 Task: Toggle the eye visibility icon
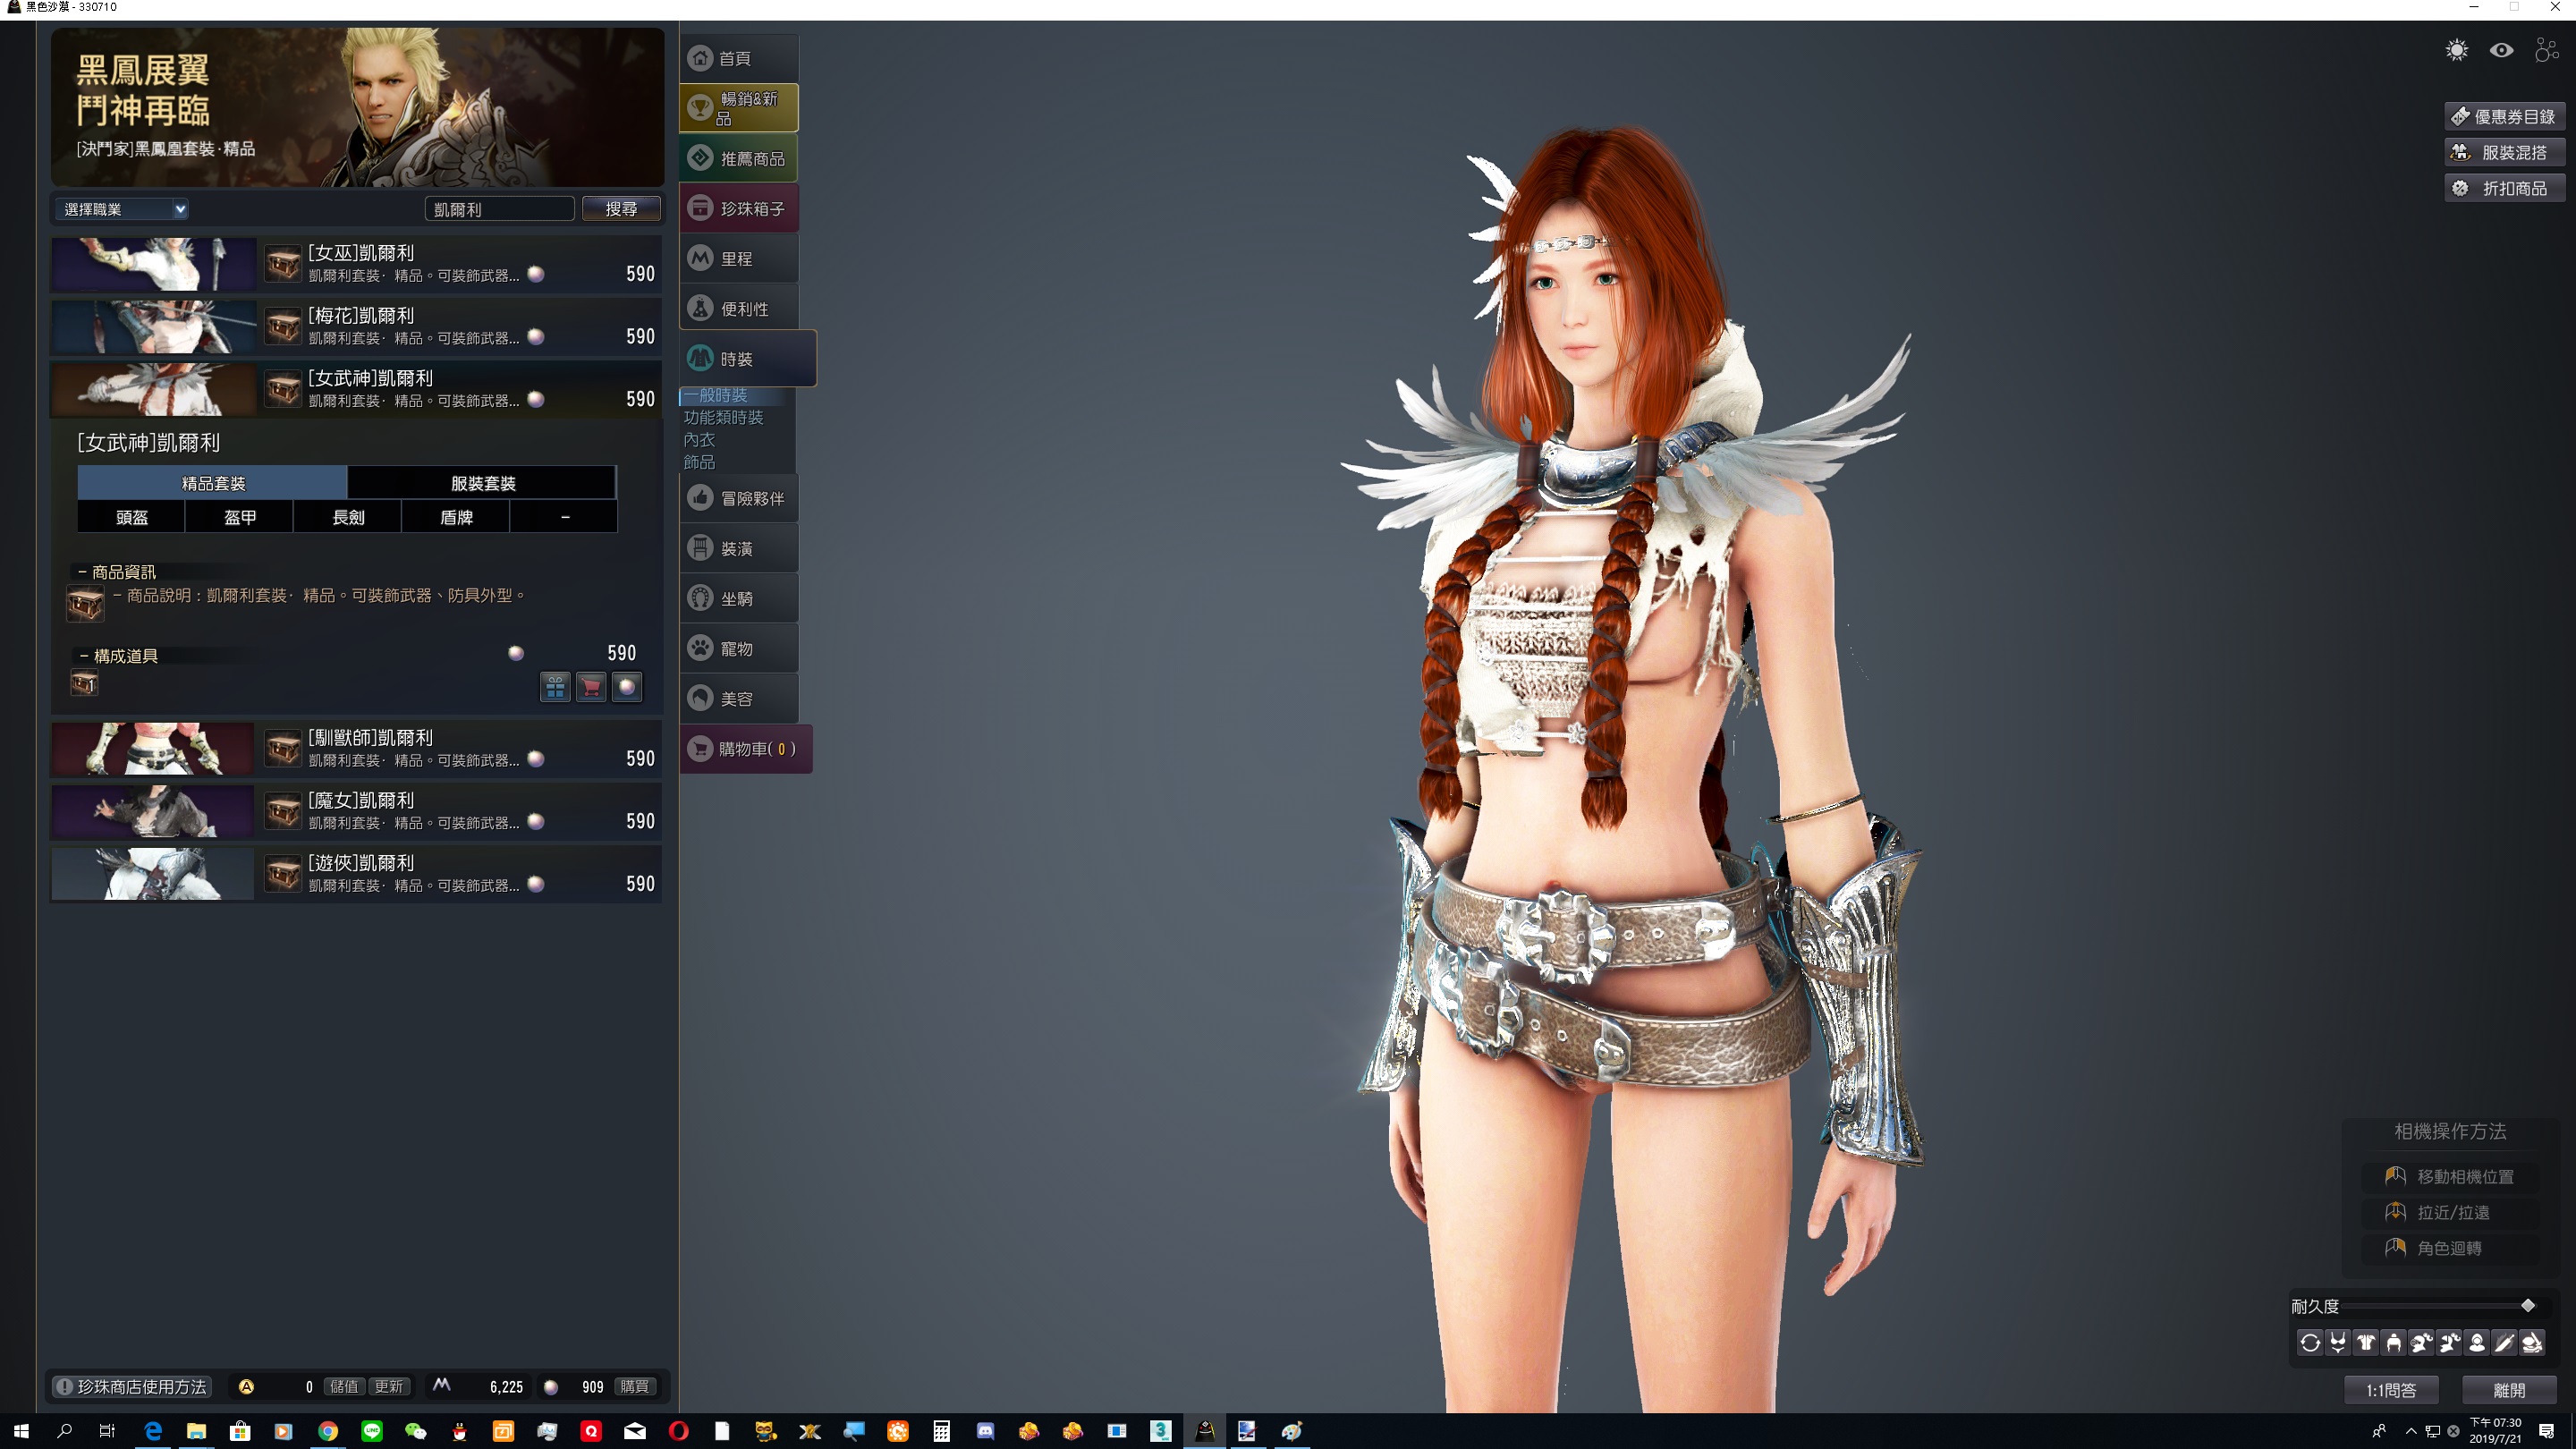(2501, 50)
